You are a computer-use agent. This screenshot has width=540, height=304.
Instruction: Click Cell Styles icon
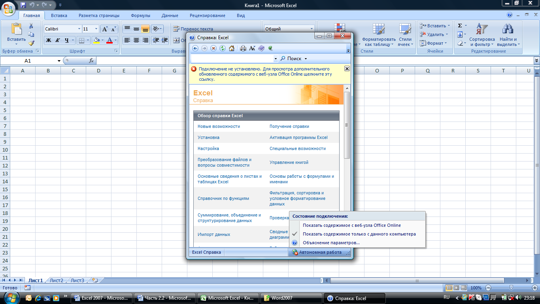[405, 35]
